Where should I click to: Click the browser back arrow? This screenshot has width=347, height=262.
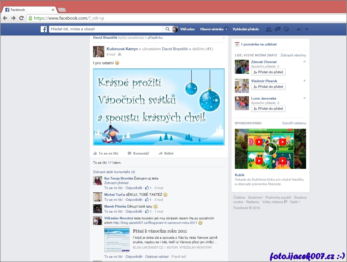[x=5, y=18]
